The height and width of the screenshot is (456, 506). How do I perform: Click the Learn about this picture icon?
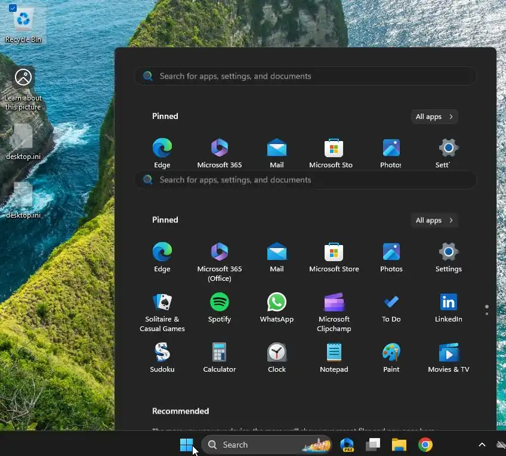23,90
